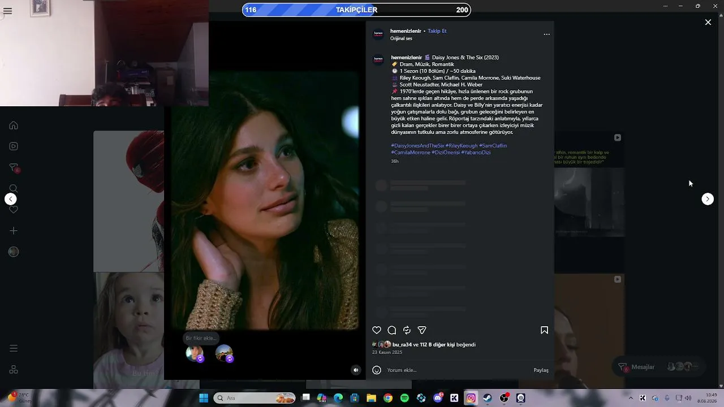Add a thought via Bir fikir ekle bubble
724x407 pixels.
(201, 338)
